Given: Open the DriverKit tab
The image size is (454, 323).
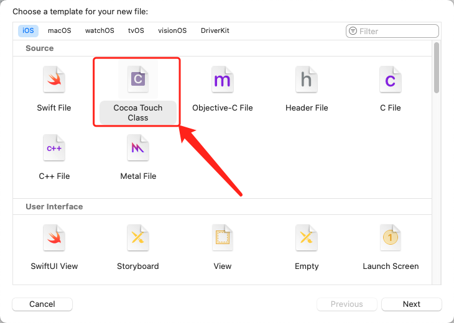Looking at the screenshot, I should [x=215, y=30].
